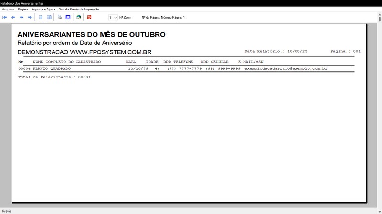Click the 'E-MAIL/MSN' column header
The image size is (382, 214).
(x=251, y=62)
